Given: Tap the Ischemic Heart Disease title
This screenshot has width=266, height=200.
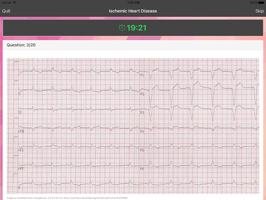Looking at the screenshot, I should coord(133,11).
